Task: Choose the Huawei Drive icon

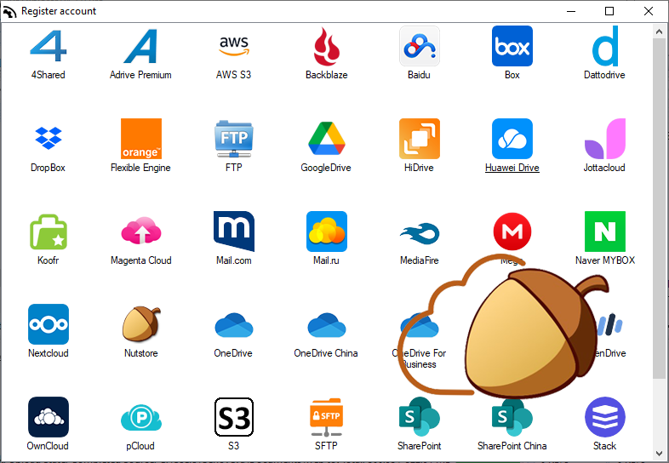Action: pyautogui.click(x=512, y=139)
